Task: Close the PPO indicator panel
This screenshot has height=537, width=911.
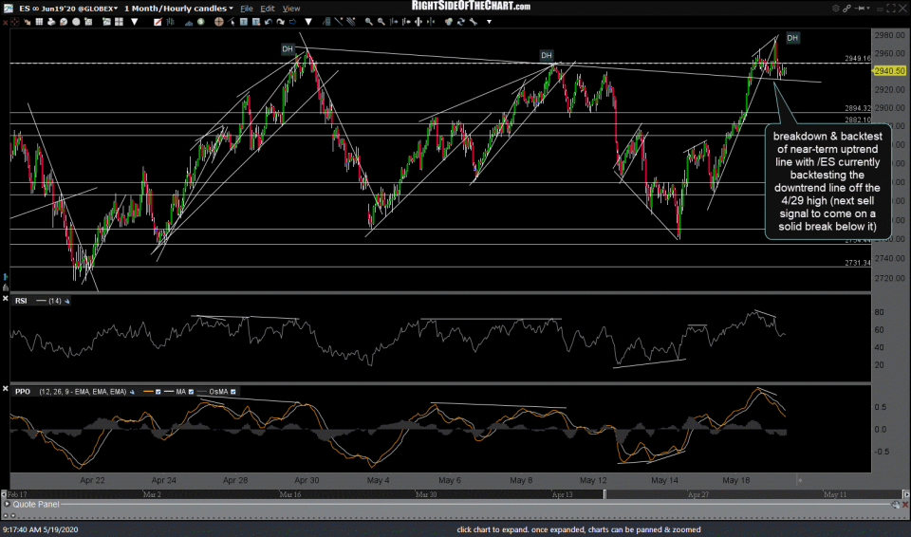Action: 6,388
